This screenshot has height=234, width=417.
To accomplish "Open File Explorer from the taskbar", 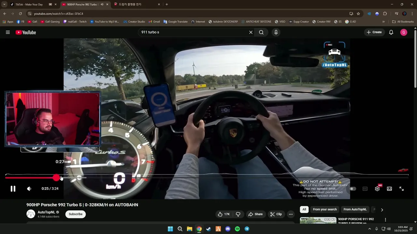I will (190, 229).
